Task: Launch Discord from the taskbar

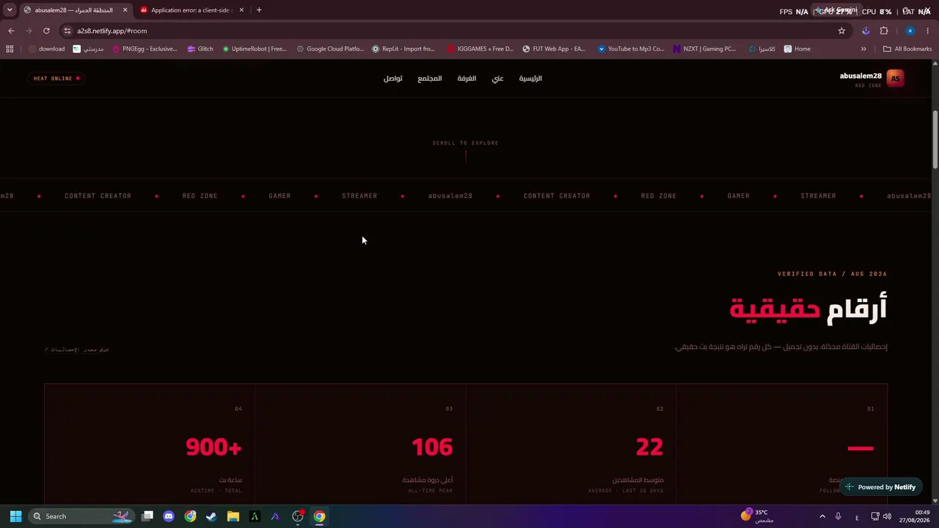Action: point(169,516)
